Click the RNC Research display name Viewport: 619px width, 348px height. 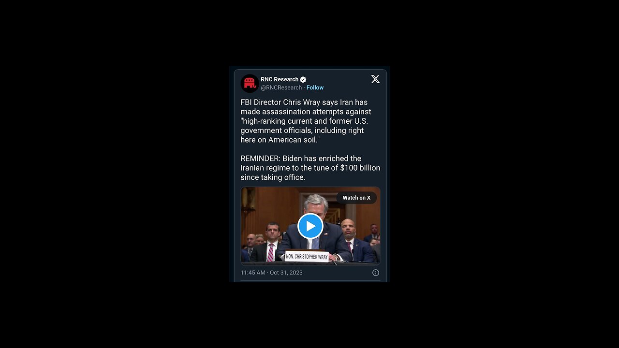click(280, 79)
